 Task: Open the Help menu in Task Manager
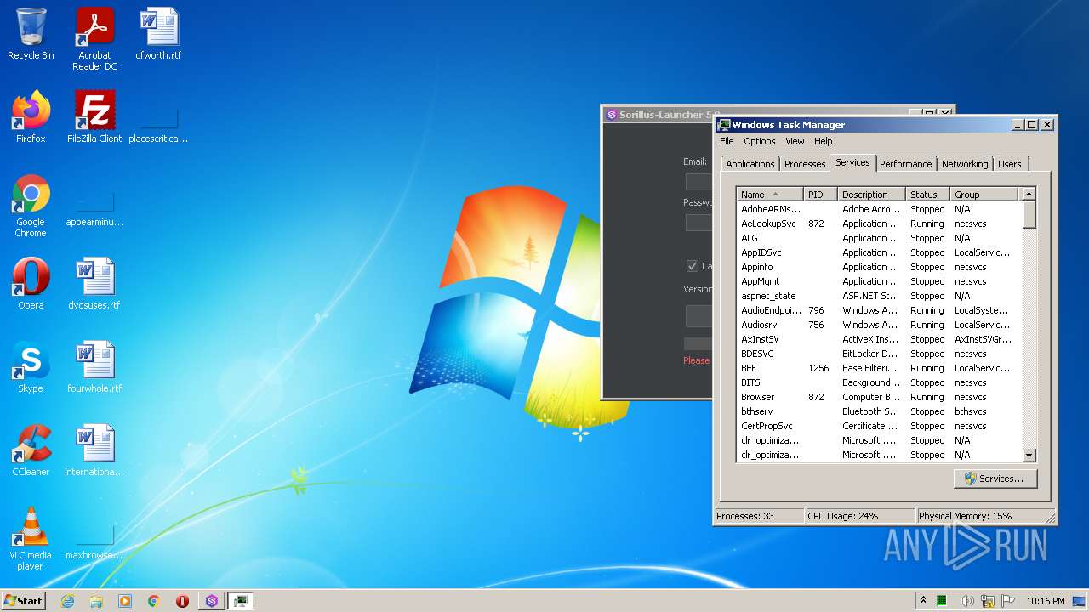[823, 141]
